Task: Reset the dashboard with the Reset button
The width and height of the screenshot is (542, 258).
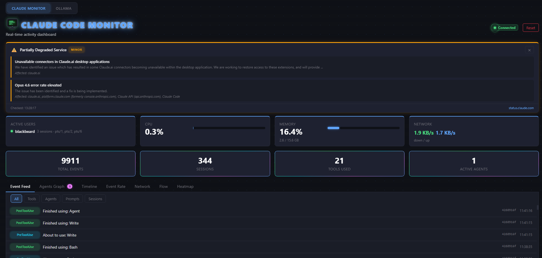Action: pos(531,28)
